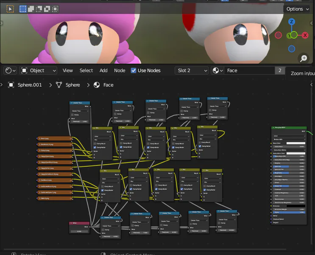Click the viewport zoom magnifier icon
The image size is (315, 255).
(x=304, y=58)
